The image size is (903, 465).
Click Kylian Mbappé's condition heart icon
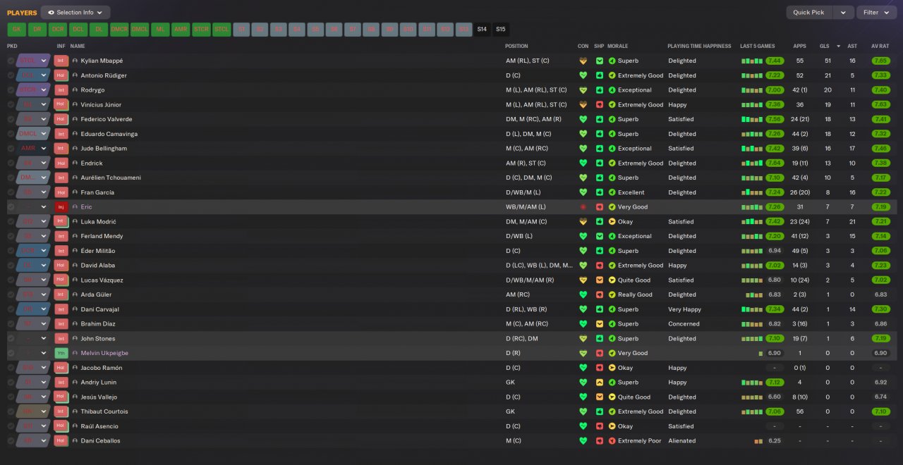click(x=583, y=61)
